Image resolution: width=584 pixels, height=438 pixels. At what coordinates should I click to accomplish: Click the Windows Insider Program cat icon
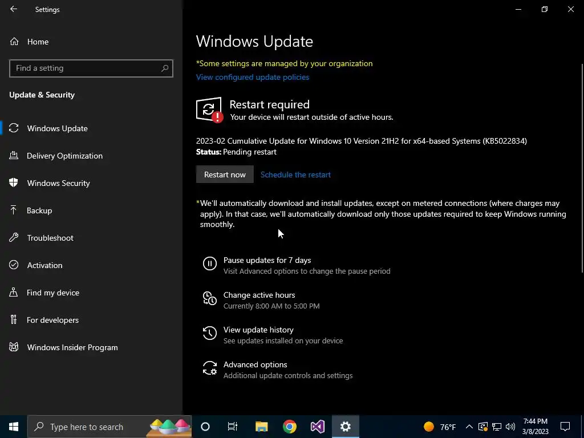[x=14, y=347]
